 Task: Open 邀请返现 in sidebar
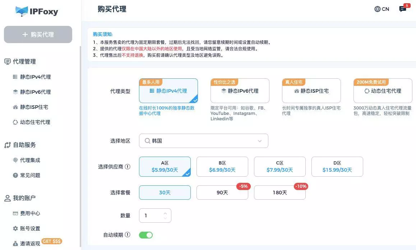coord(27,244)
